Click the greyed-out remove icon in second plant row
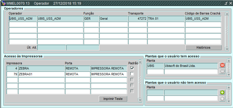This screenshot has height=108, width=233. (x=222, y=71)
